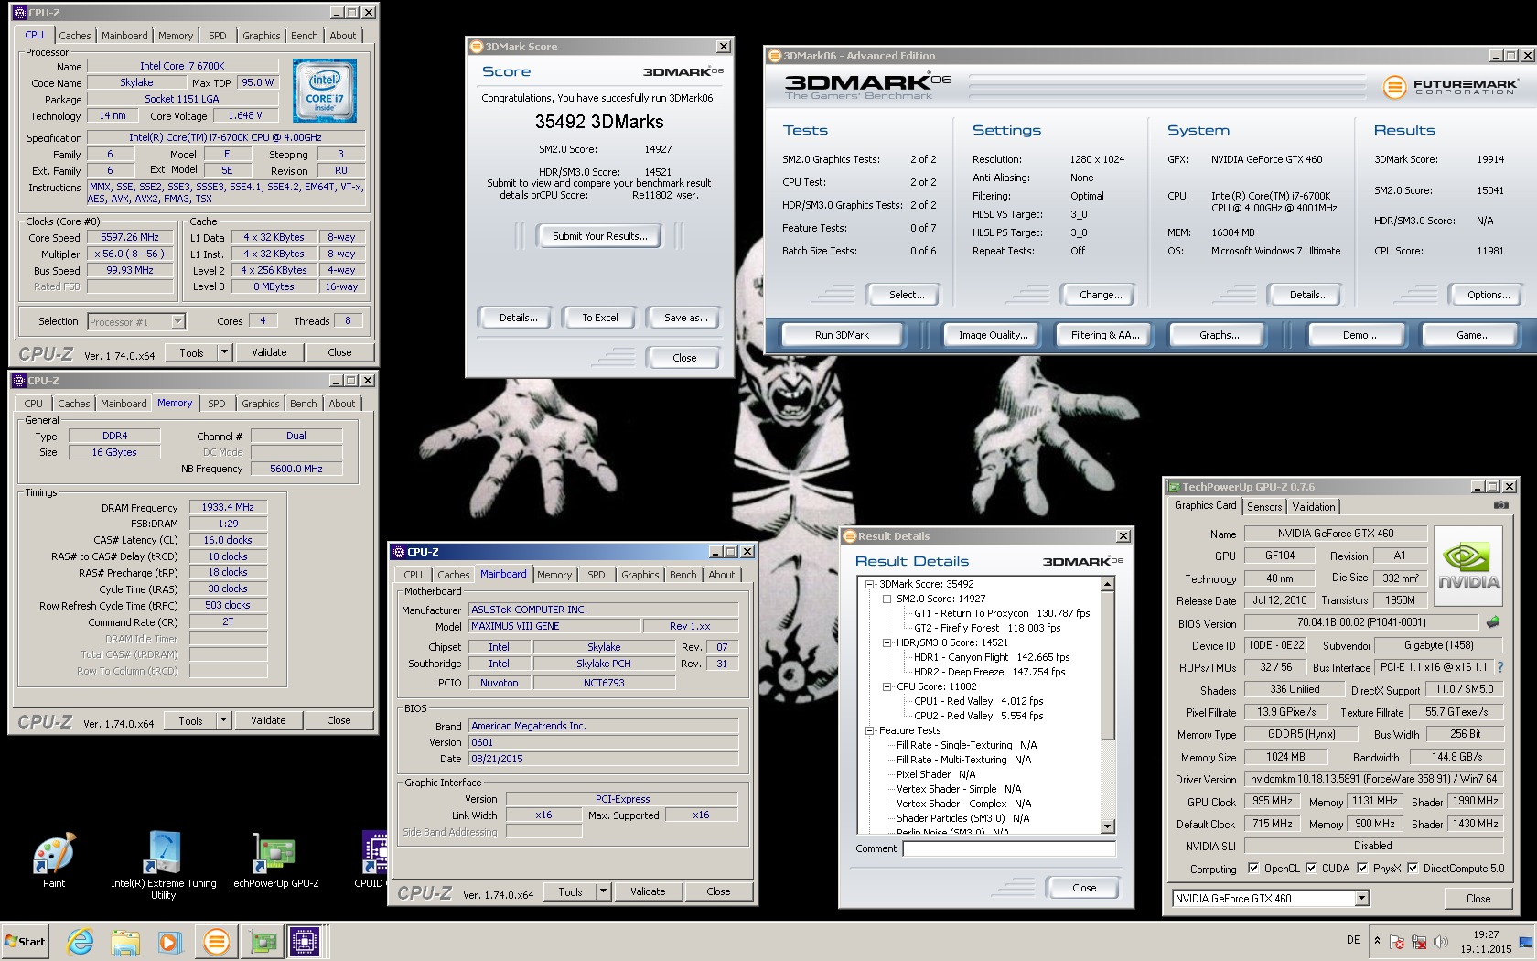Click the Bus Interface question mark icon

click(x=1500, y=667)
